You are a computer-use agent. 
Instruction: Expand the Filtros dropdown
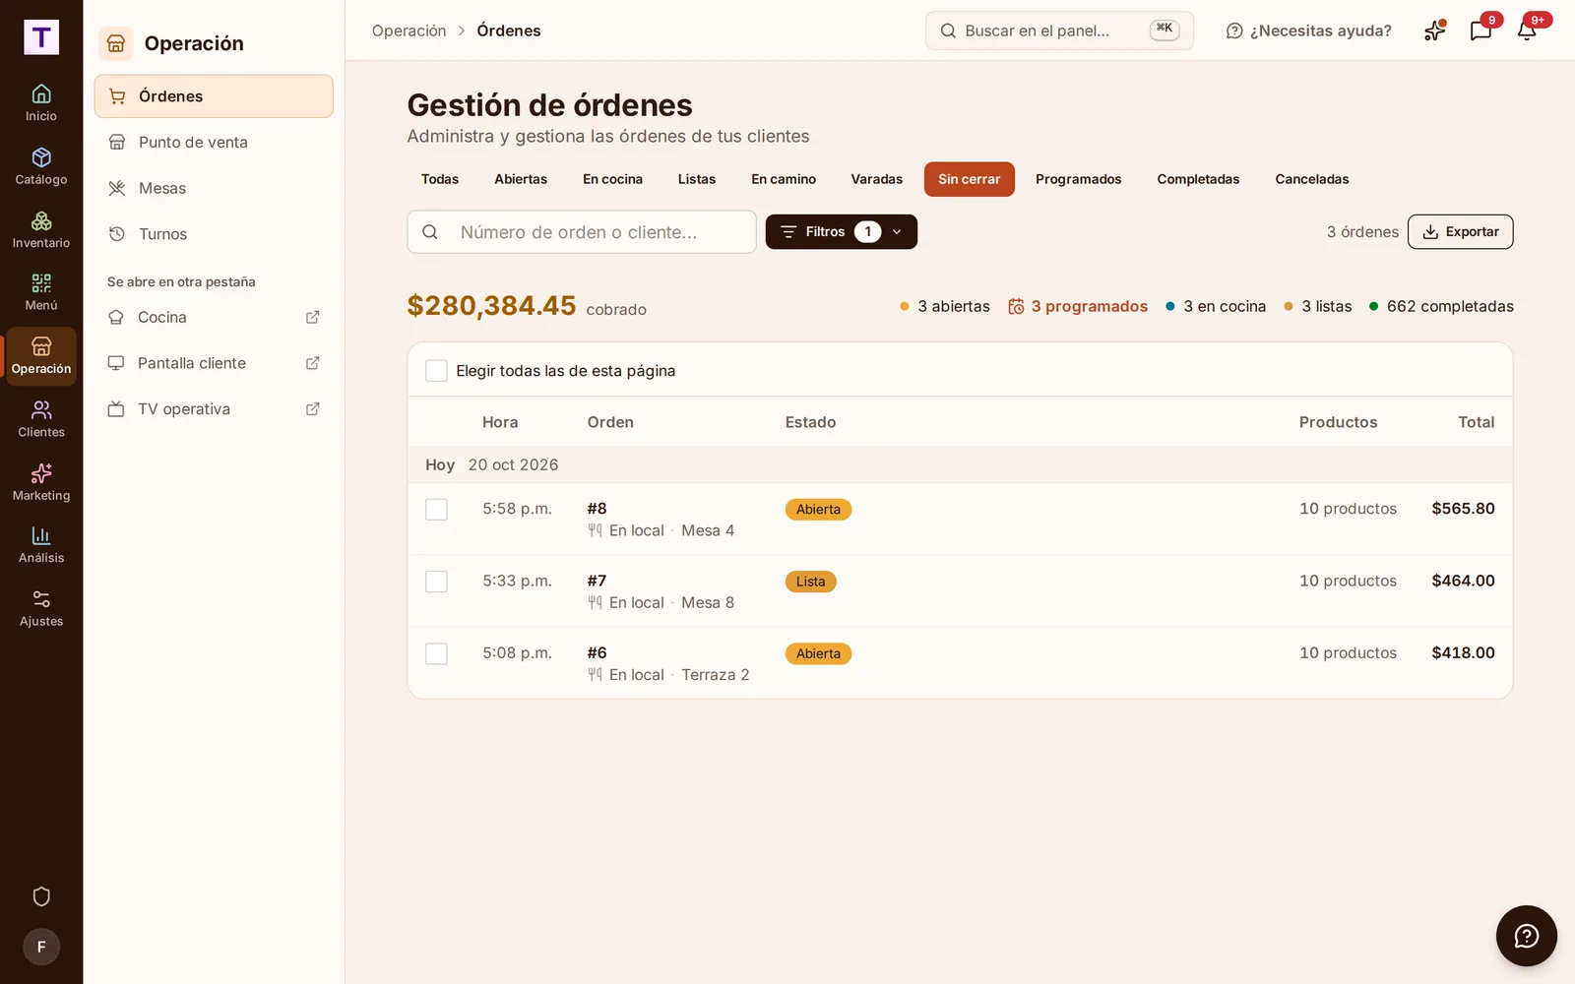(842, 232)
